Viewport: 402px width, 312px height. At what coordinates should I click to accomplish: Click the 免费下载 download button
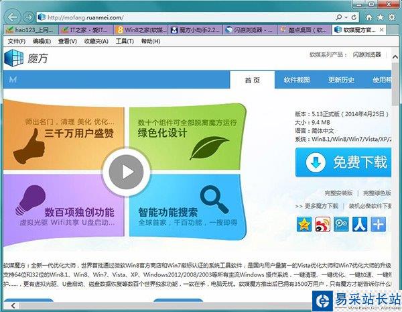coord(343,162)
